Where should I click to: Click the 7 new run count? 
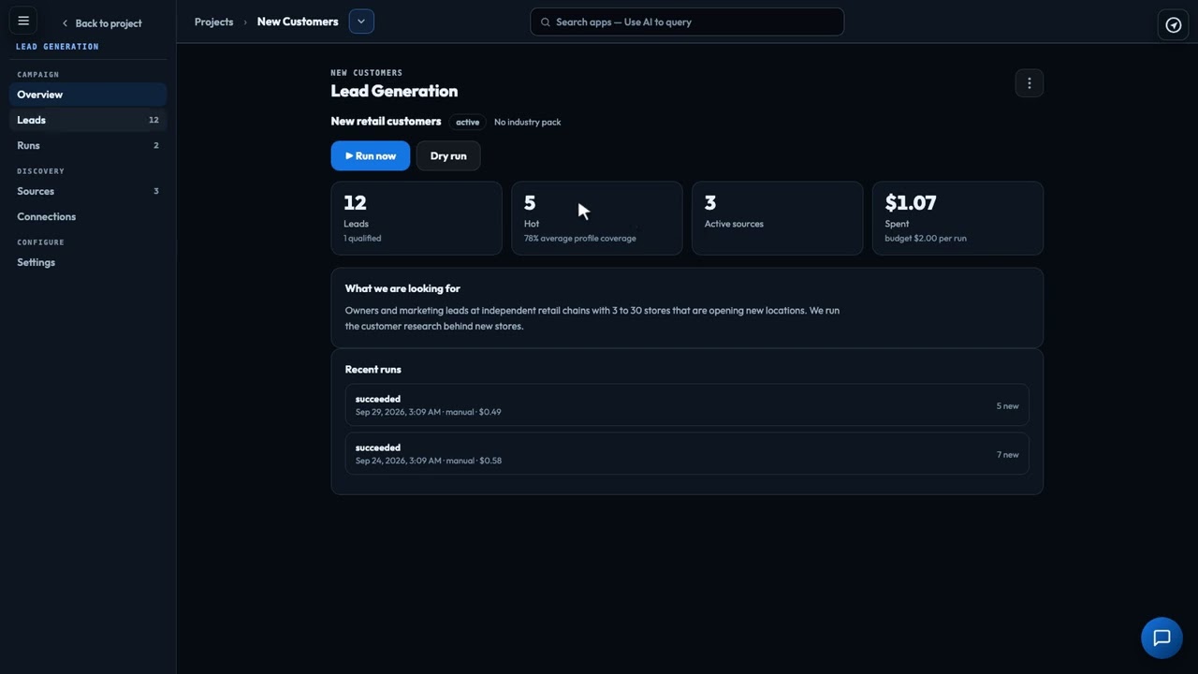click(x=1007, y=455)
